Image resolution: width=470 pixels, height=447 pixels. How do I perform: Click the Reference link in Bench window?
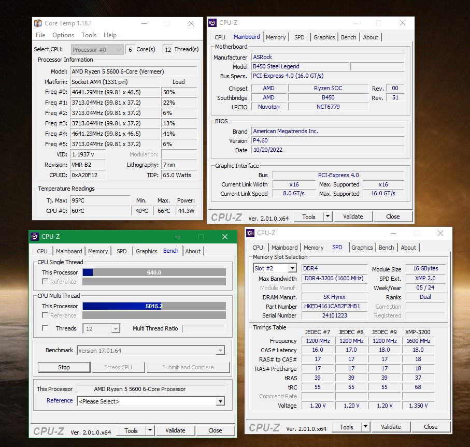[x=60, y=400]
